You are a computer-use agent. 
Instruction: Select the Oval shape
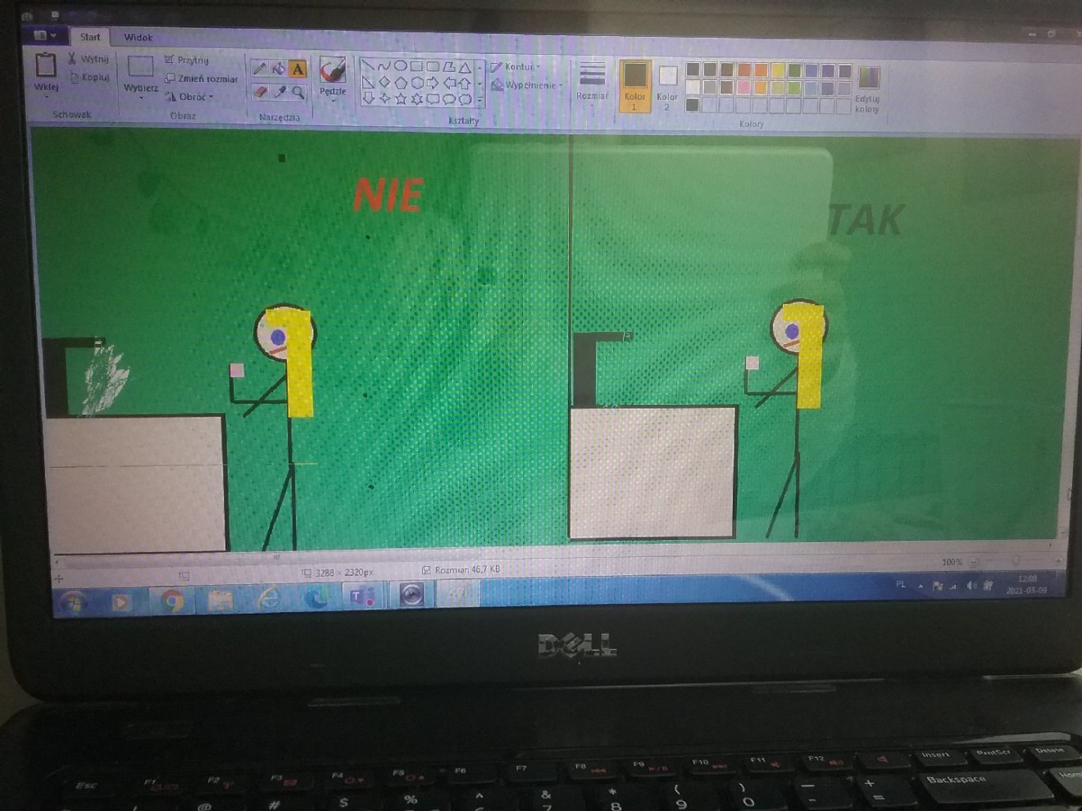click(400, 66)
